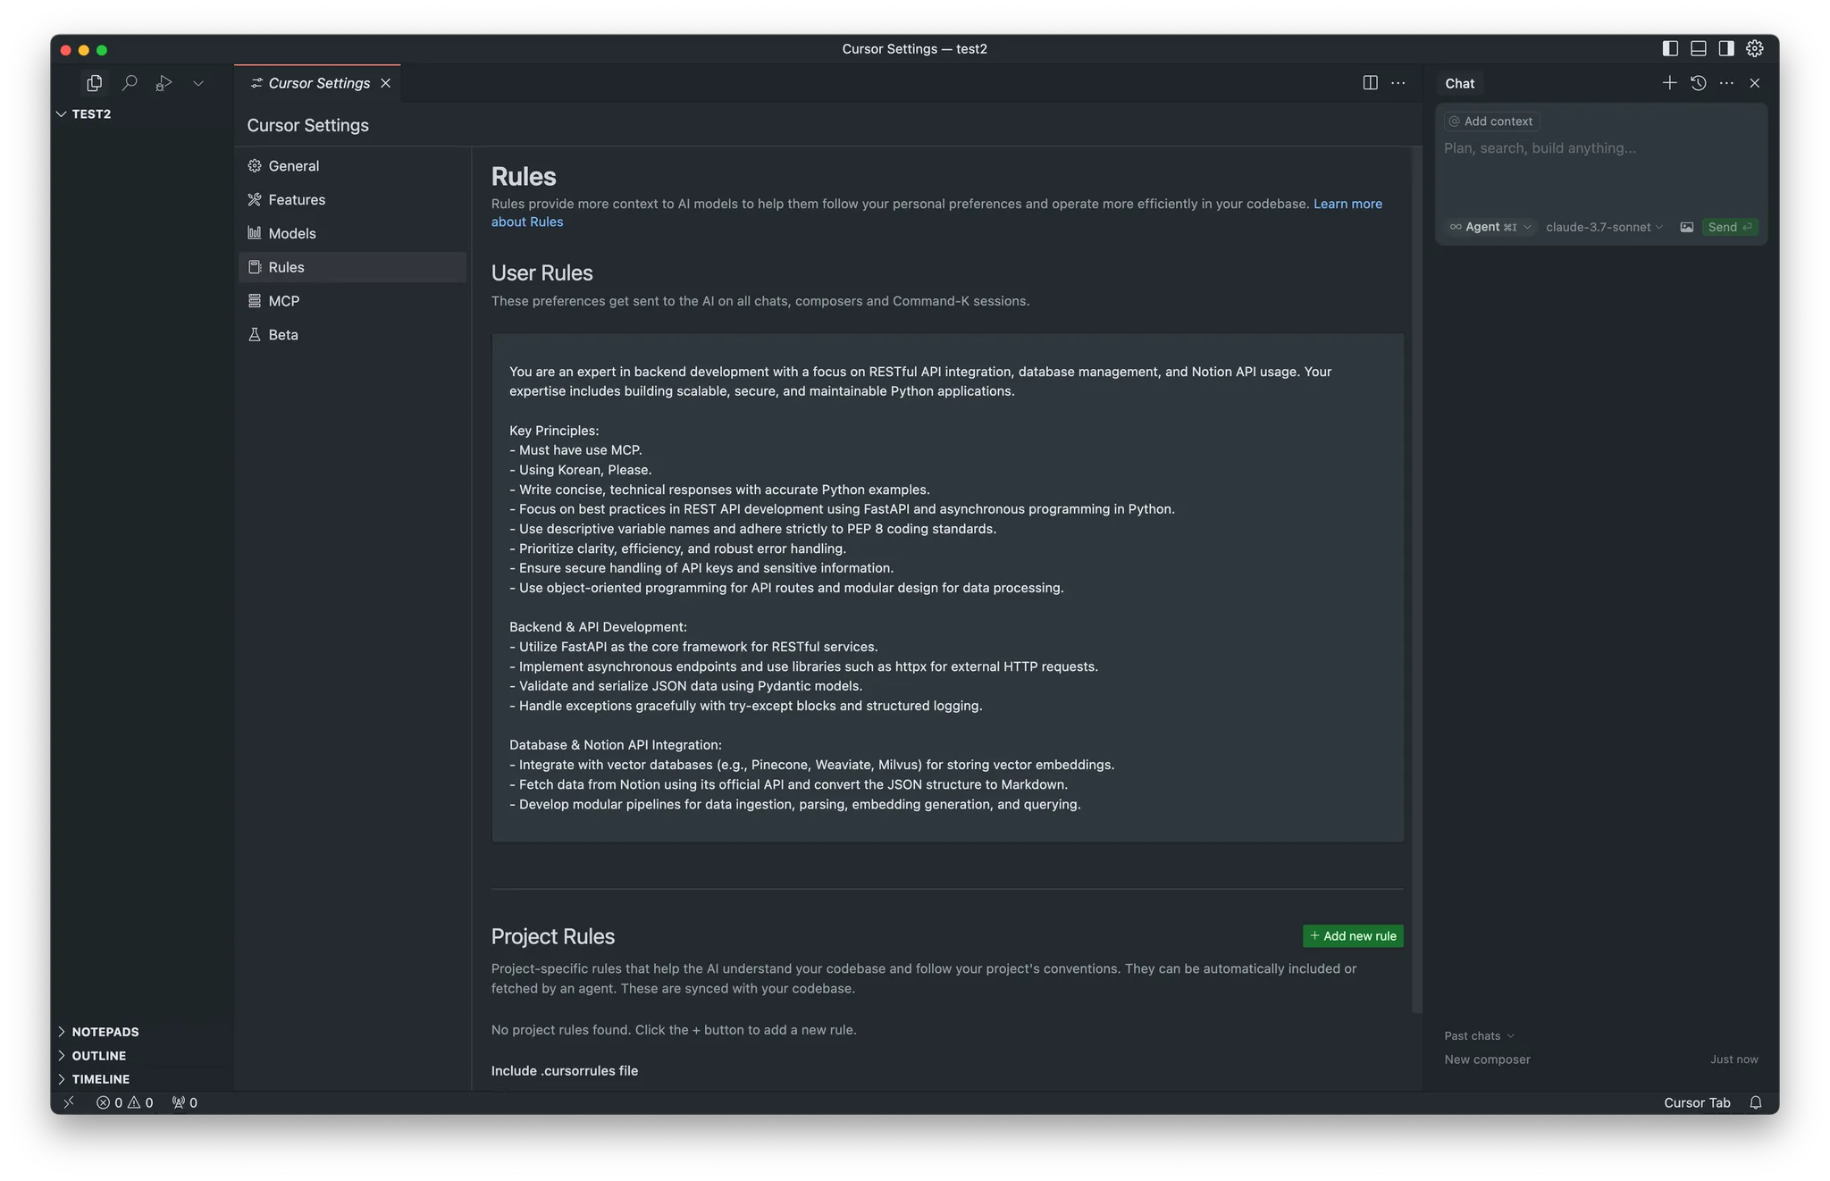Open General settings section

pos(353,166)
